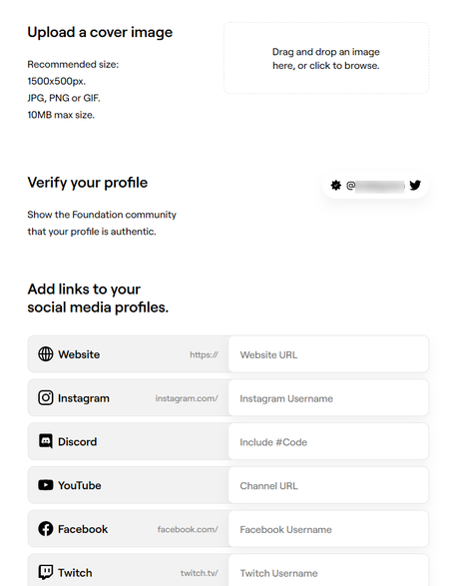
Task: Click the Facebook logo icon
Action: [46, 529]
